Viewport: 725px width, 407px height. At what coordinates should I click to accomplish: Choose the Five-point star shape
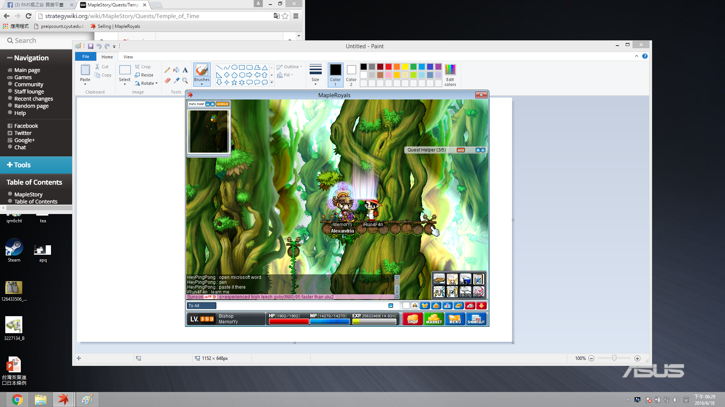pyautogui.click(x=234, y=82)
